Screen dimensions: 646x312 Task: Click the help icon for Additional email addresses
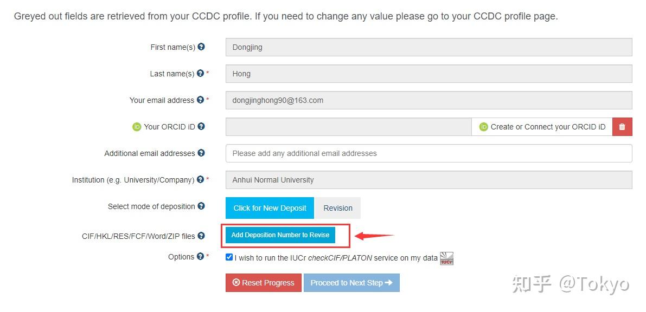coord(201,153)
